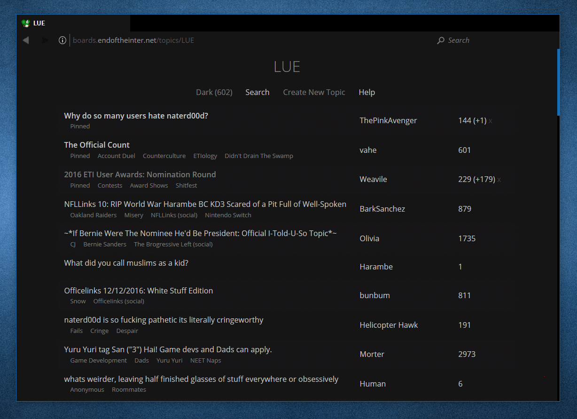Click the Award Shows tag
The image size is (577, 419).
(x=149, y=186)
